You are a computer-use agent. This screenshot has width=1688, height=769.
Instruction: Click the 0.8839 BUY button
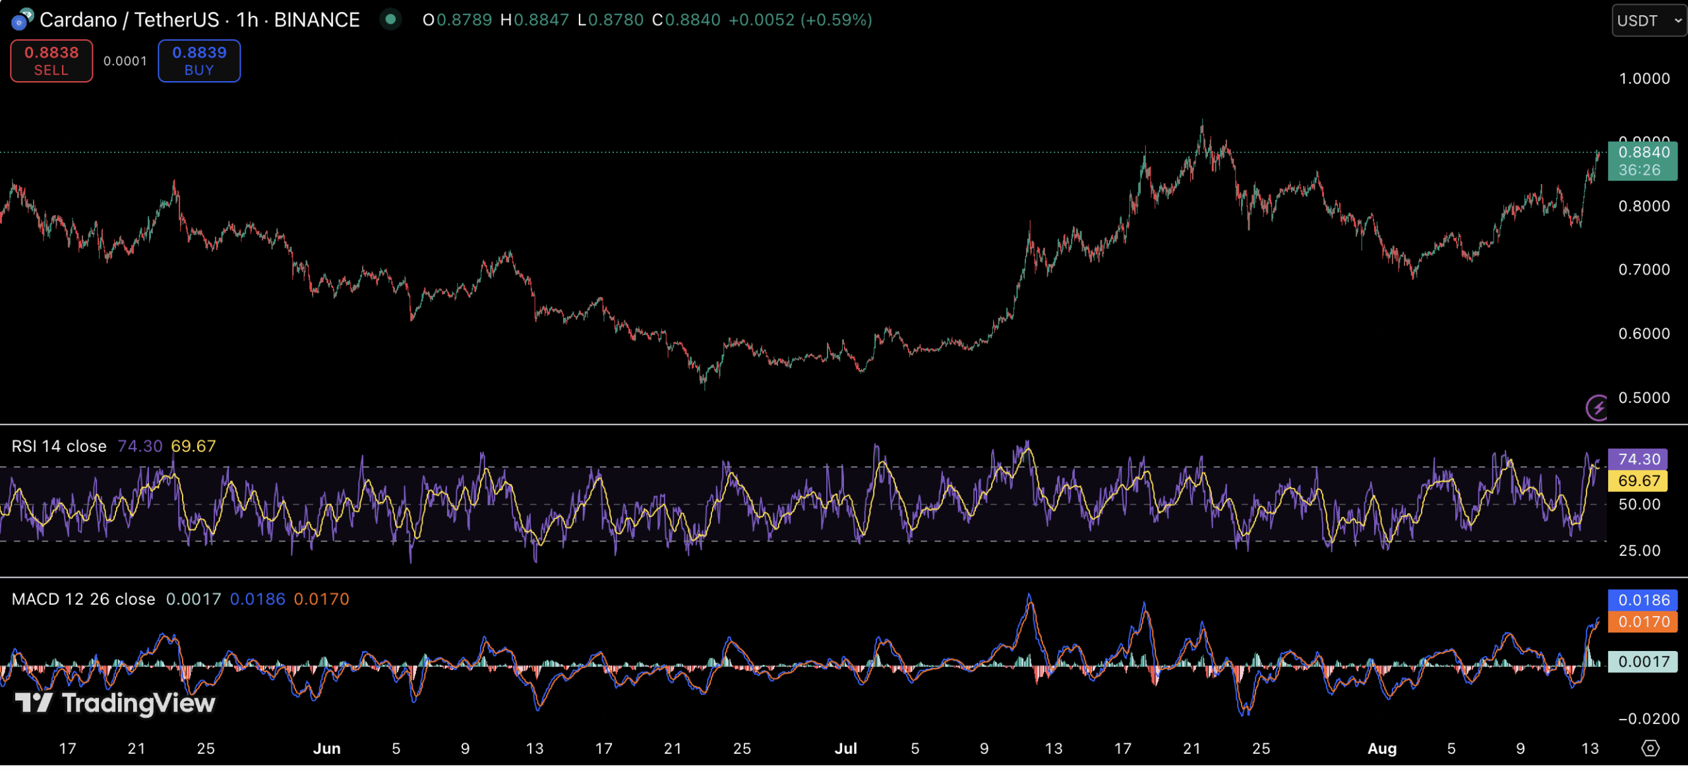tap(199, 61)
